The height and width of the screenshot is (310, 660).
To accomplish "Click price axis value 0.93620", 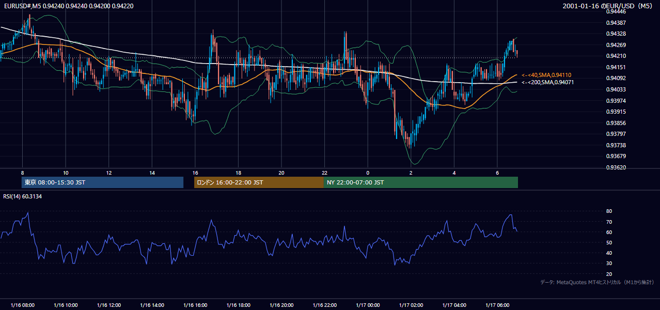I will tap(616, 167).
